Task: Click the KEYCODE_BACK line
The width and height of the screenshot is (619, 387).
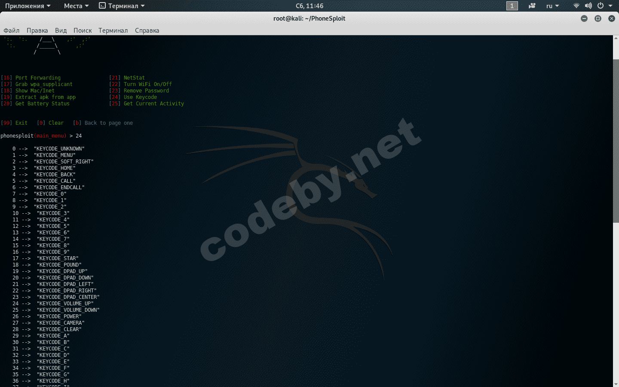Action: [x=44, y=175]
